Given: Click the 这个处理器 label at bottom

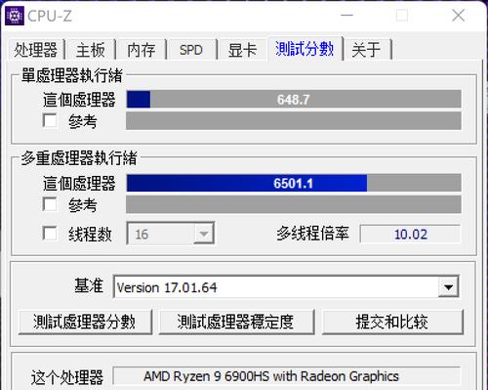Looking at the screenshot, I should pos(67,377).
